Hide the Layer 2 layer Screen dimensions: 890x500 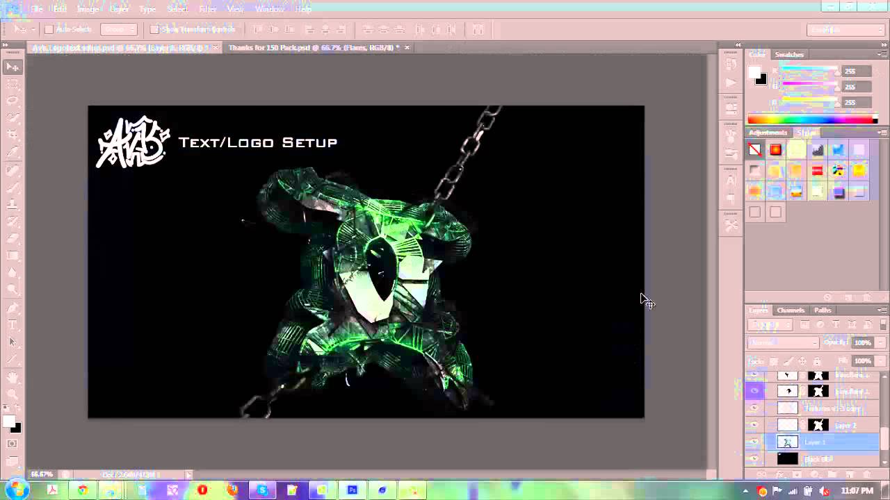(754, 426)
